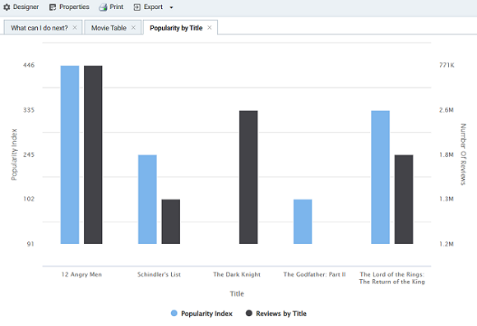Click Schindler's List dark reviews bar
This screenshot has width=477, height=326.
coord(171,222)
